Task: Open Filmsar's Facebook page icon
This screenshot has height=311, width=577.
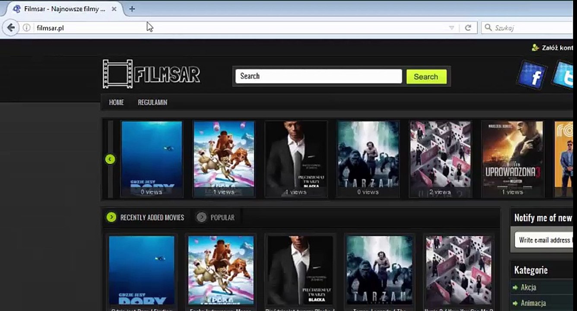Action: tap(532, 75)
